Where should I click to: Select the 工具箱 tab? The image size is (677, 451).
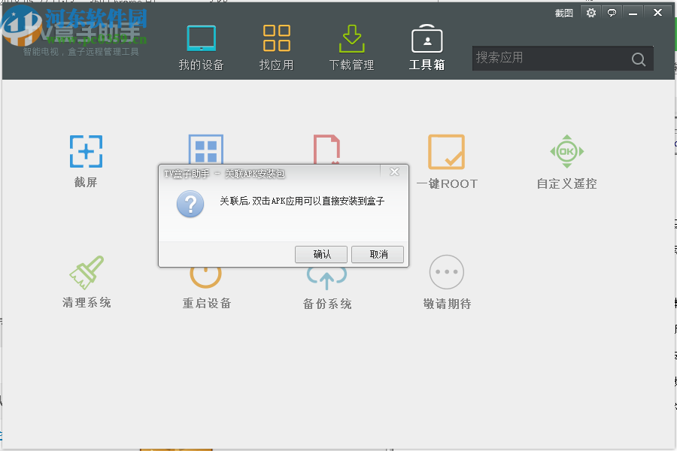pos(427,47)
